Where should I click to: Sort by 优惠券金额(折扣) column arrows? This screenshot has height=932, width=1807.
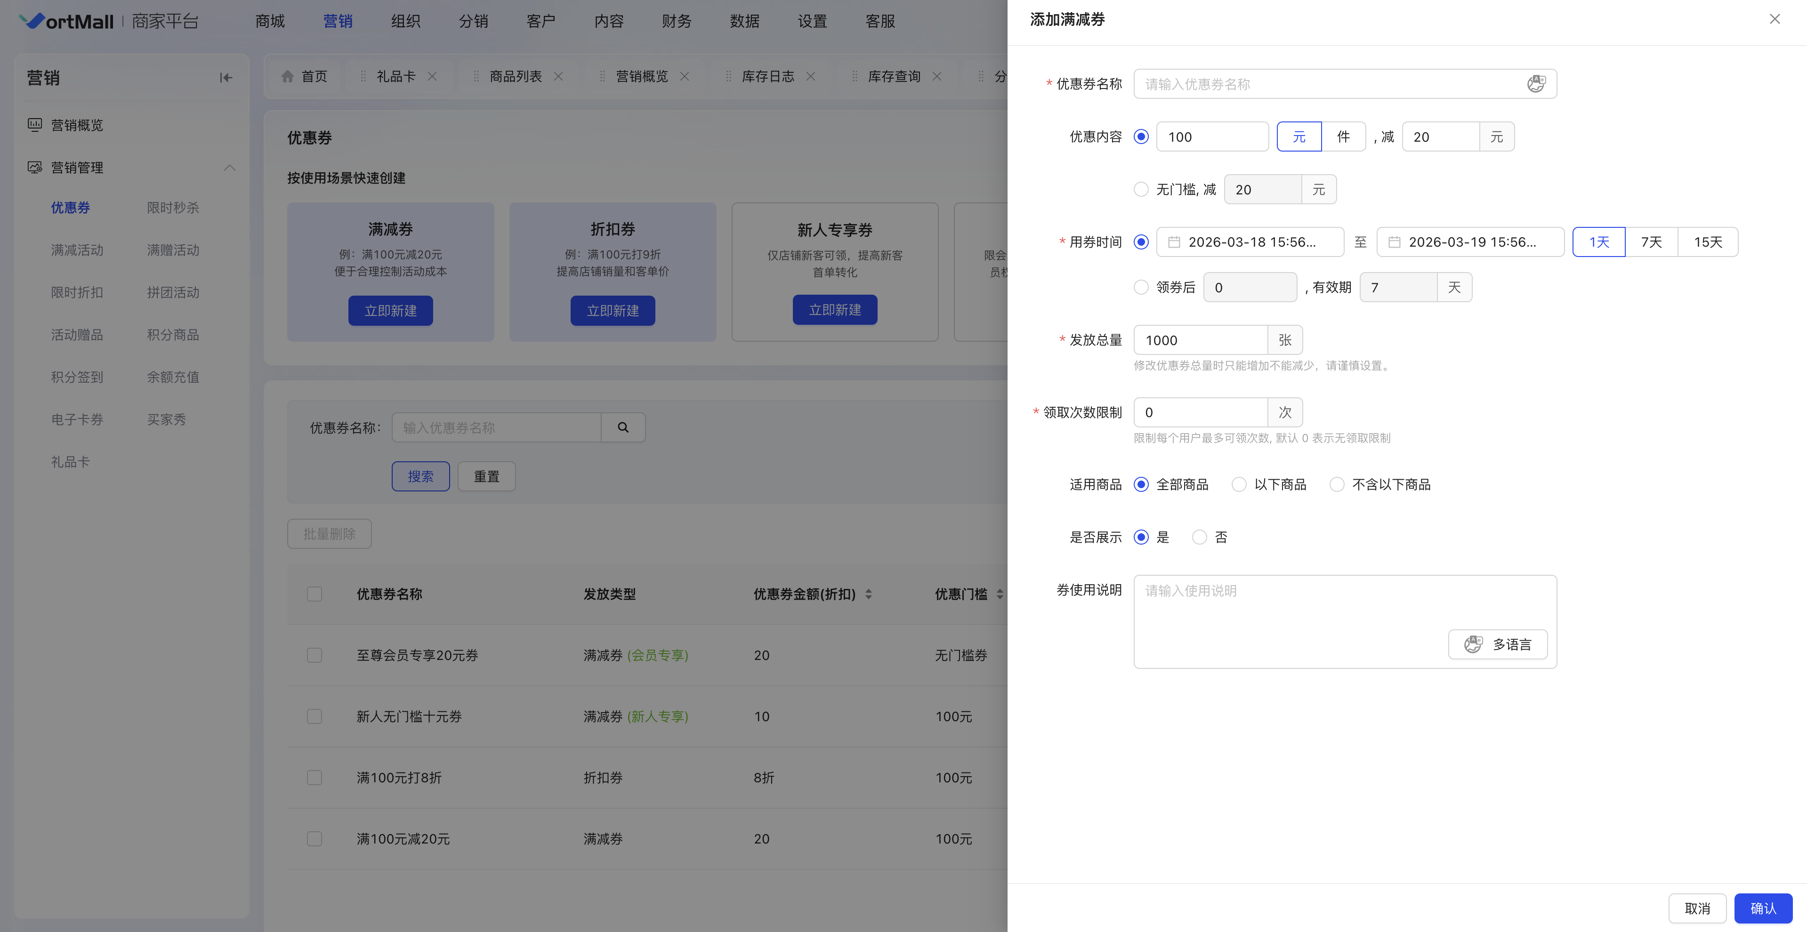coord(869,594)
